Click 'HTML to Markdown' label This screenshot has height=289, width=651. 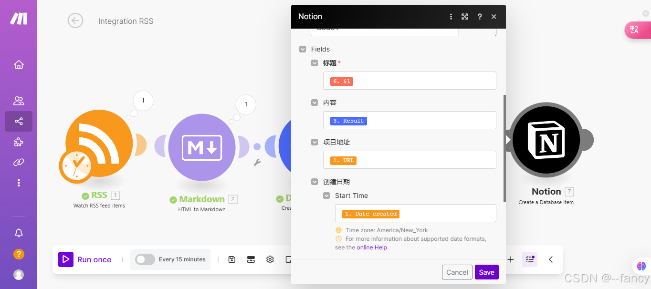(202, 209)
